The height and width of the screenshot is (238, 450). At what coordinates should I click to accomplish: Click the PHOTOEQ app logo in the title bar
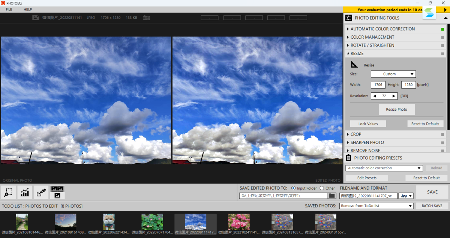pos(3,3)
